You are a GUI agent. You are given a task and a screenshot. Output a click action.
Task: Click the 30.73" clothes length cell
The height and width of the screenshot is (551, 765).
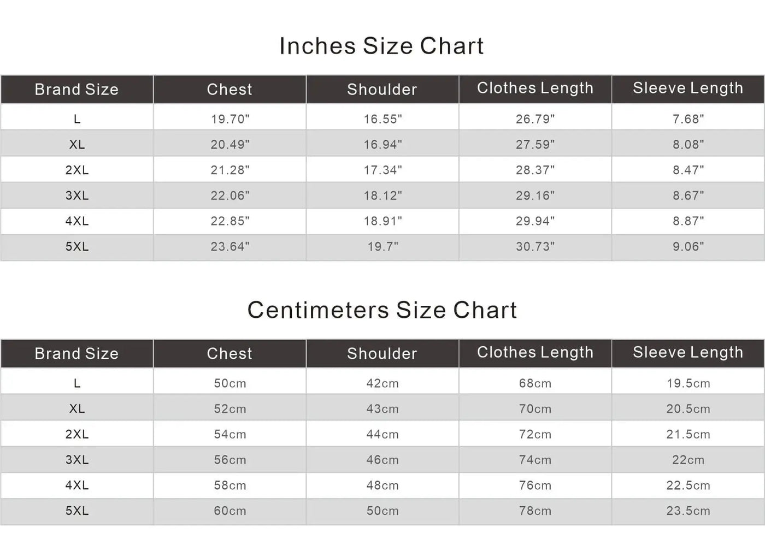tap(535, 247)
